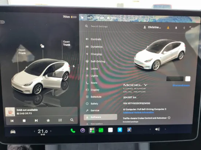This screenshot has height=150, width=201.
Task: Tap the SOS icon in status bar
Action: point(90,17)
